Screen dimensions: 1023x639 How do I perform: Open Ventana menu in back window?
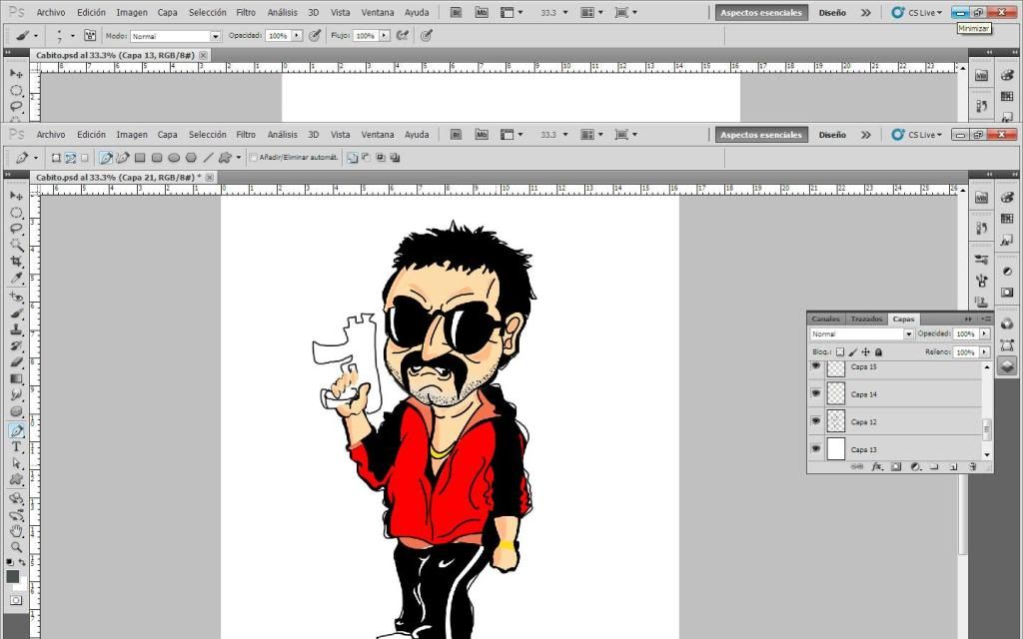[x=378, y=12]
